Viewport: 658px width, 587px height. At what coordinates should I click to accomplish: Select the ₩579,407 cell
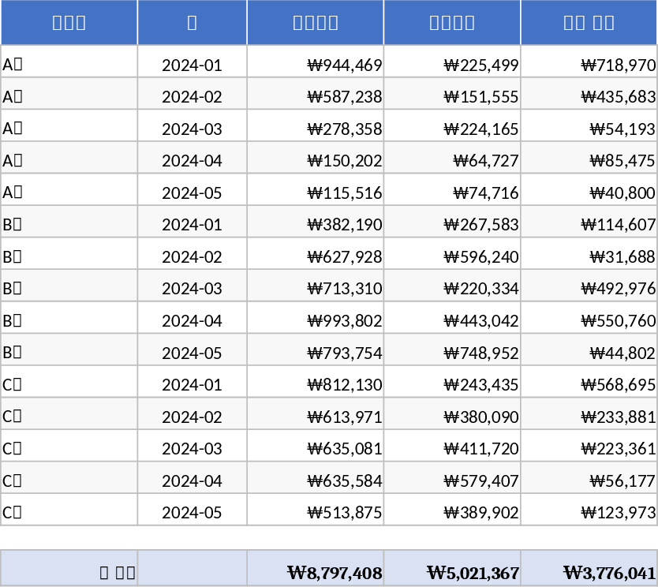452,480
